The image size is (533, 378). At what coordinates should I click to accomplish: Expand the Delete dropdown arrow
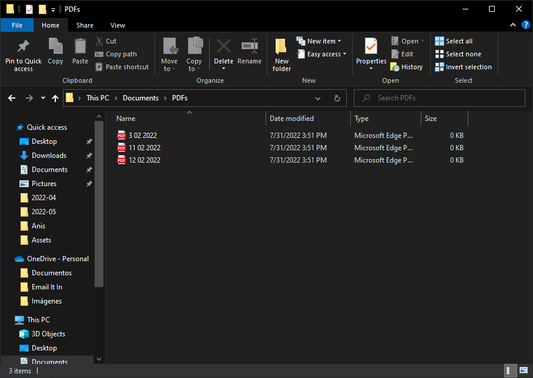pyautogui.click(x=224, y=69)
